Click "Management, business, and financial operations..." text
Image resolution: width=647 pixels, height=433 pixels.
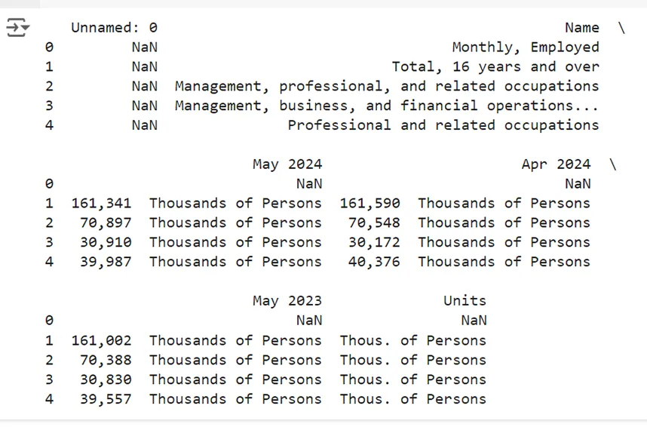point(386,106)
